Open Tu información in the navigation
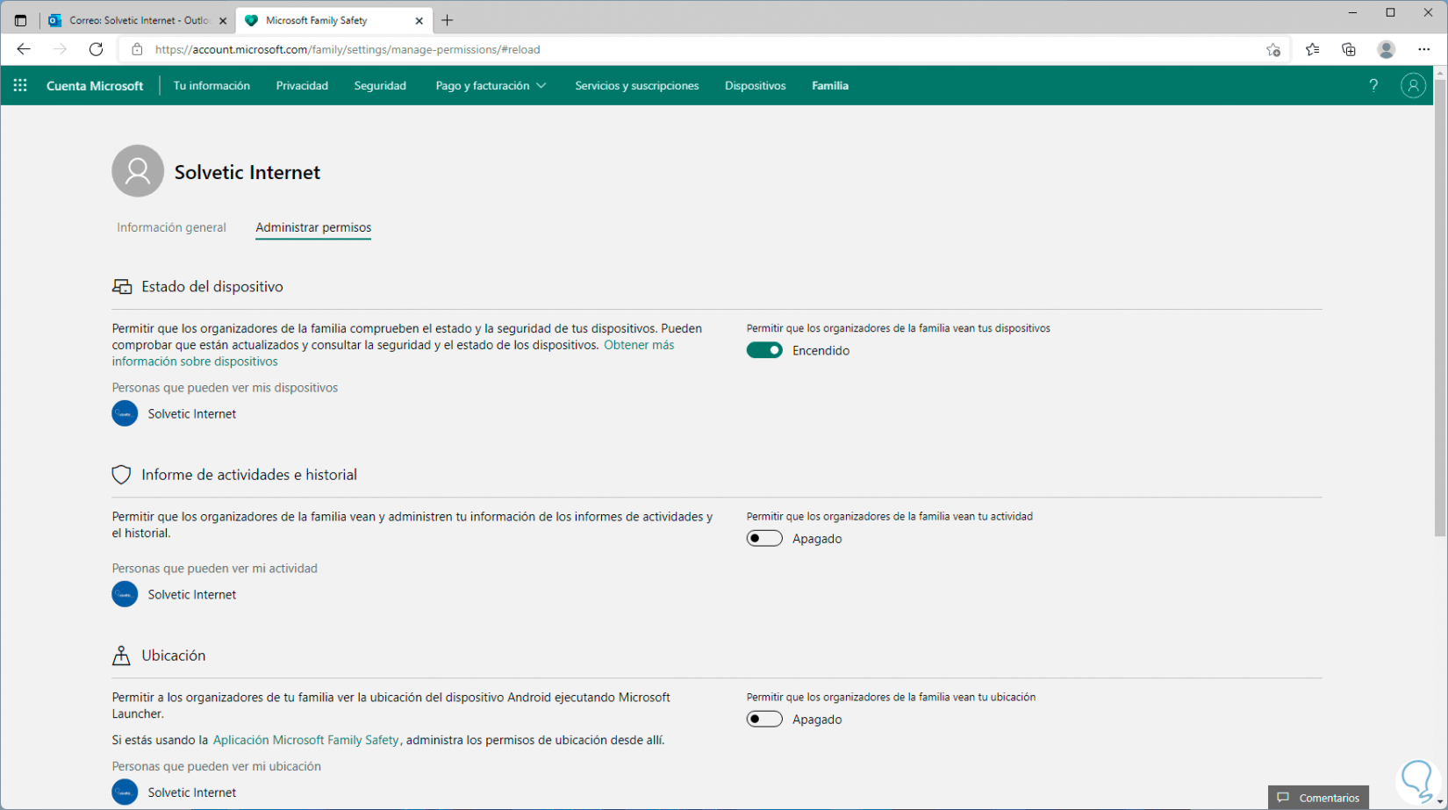The width and height of the screenshot is (1448, 810). click(x=211, y=85)
